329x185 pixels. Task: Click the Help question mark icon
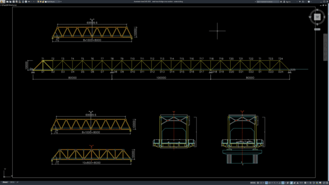[x=308, y=2]
